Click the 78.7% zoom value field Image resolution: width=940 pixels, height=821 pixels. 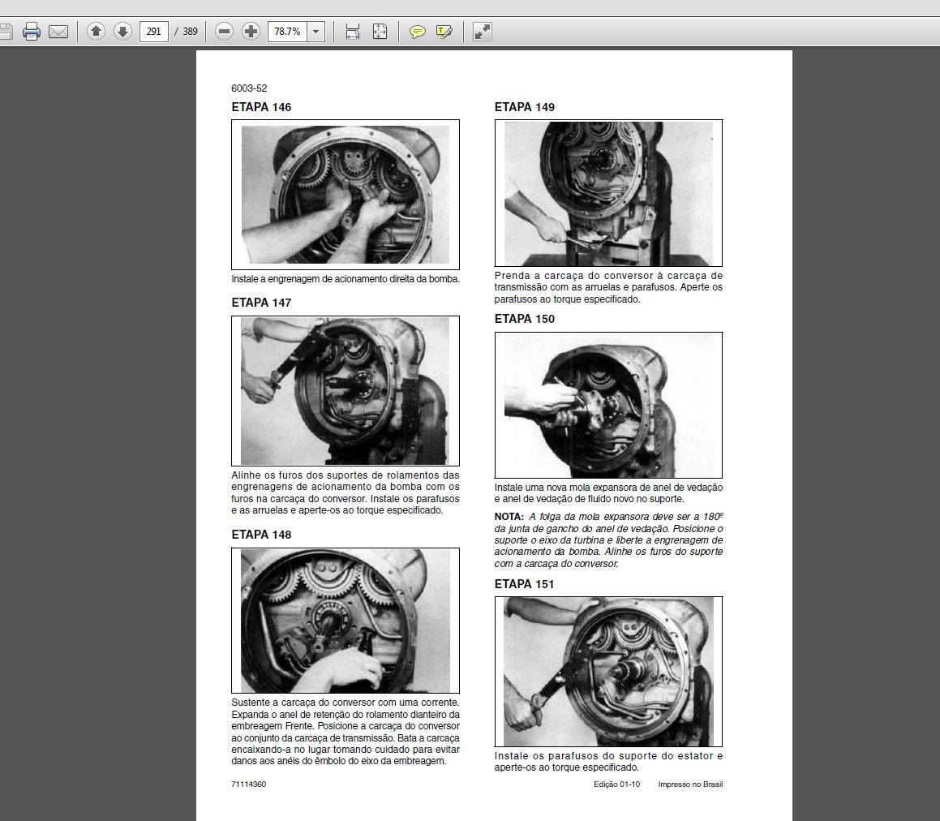click(288, 31)
